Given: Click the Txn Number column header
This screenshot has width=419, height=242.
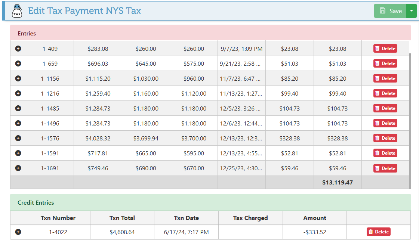Looking at the screenshot, I should 58,218.
